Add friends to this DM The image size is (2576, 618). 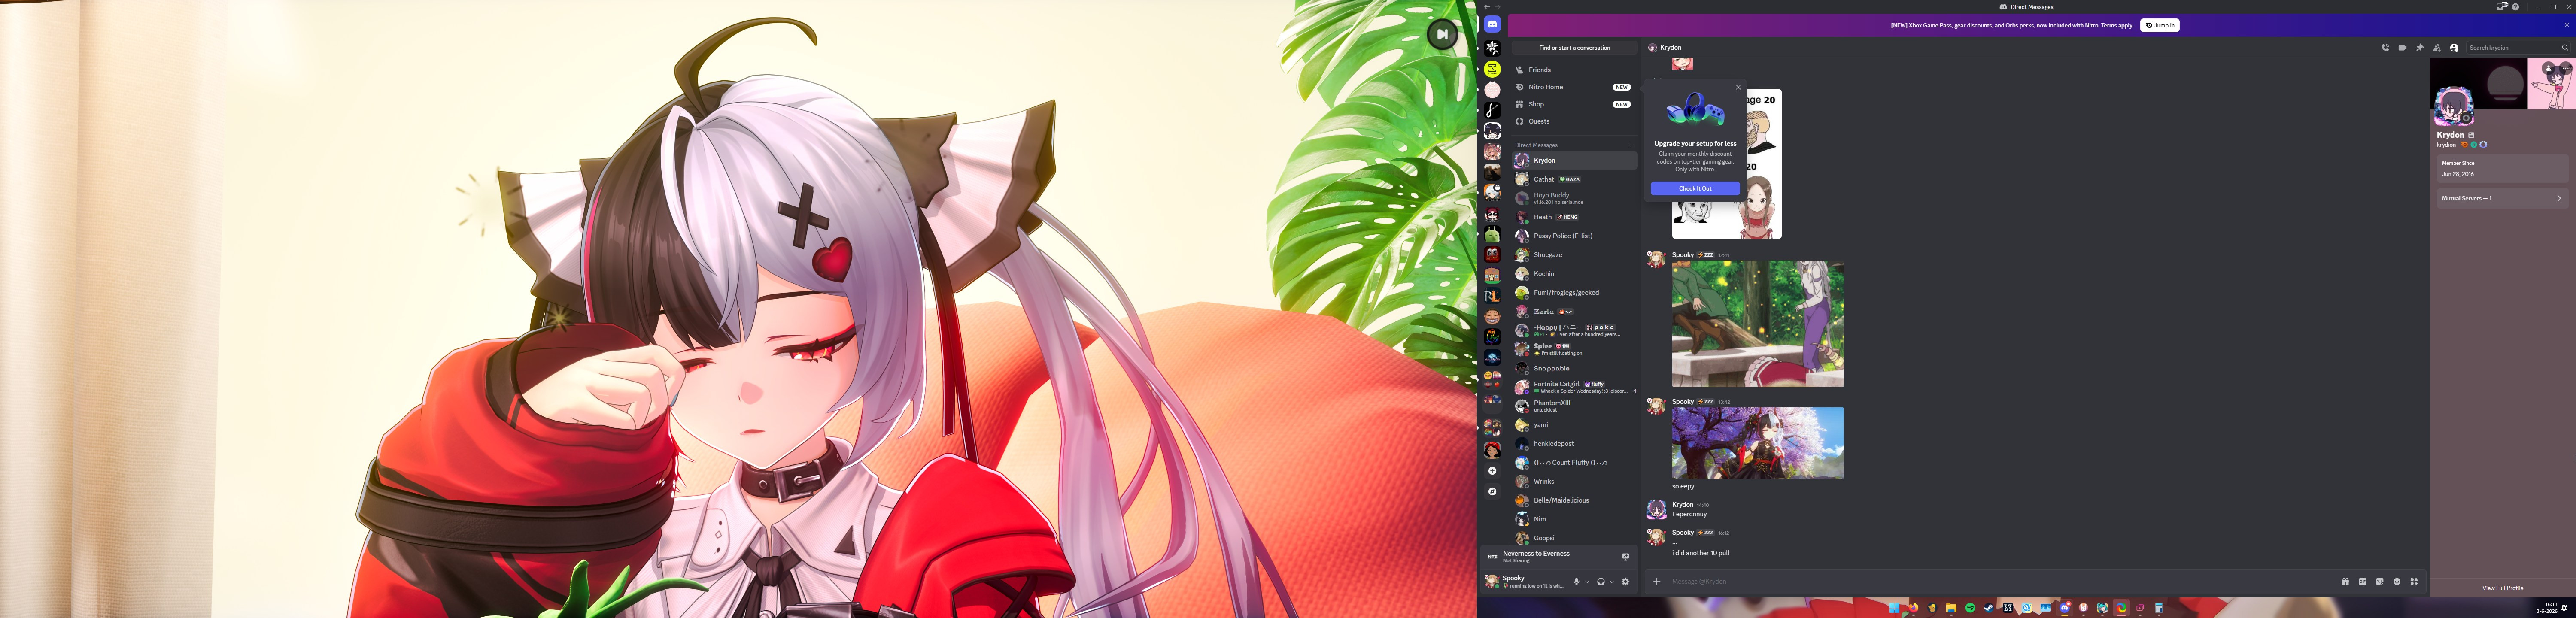2437,48
